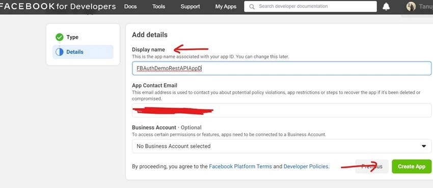This screenshot has height=188, width=433.
Task: Open Developer Policies link
Action: pyautogui.click(x=306, y=166)
